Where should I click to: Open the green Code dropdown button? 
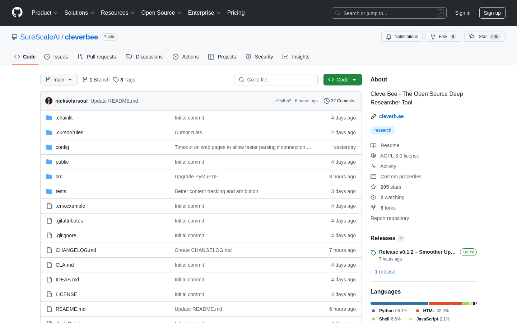(x=343, y=80)
